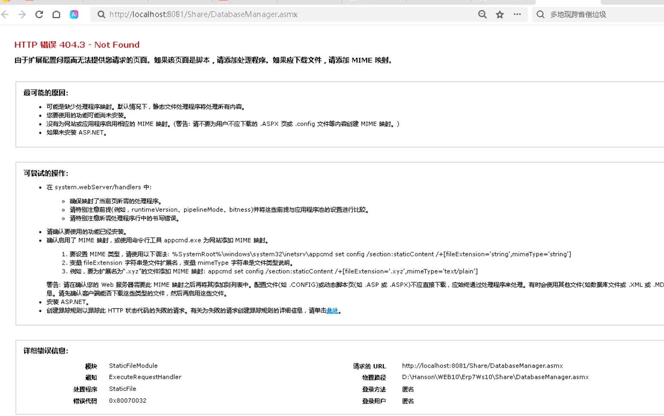Click the error code 0x80070032
The image size is (664, 416).
128,401
